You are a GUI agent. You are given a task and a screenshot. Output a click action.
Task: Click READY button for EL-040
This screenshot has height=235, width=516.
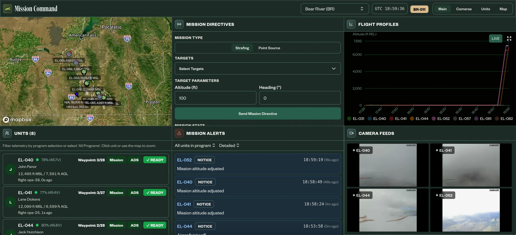[x=155, y=160]
